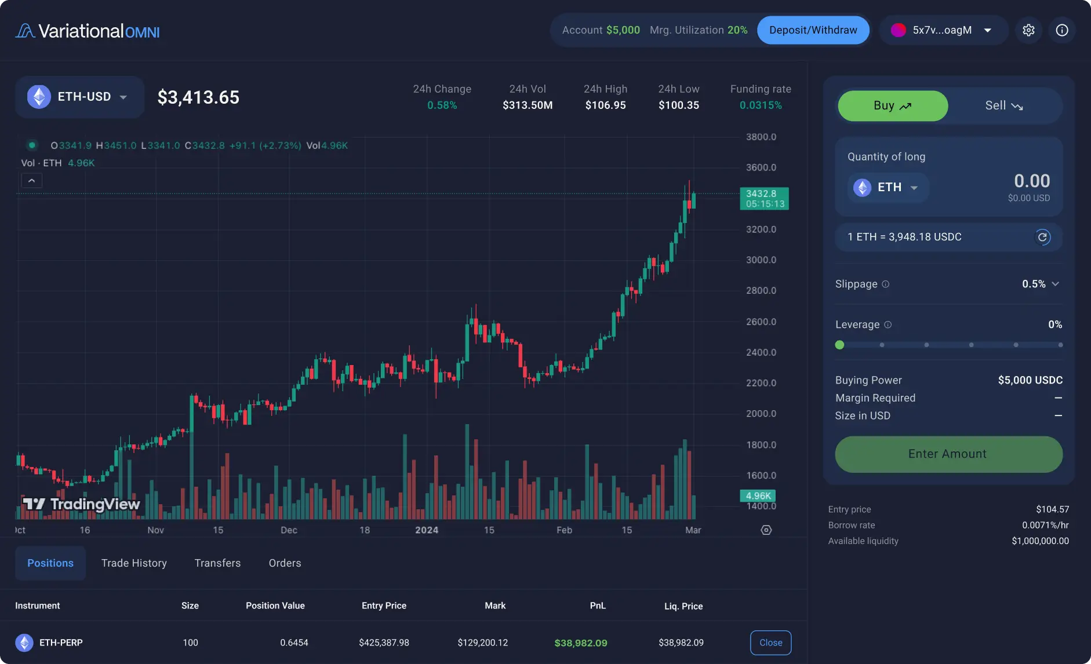Refresh the ETH to USDC rate
Screen dimensions: 1091x664
(x=1042, y=237)
